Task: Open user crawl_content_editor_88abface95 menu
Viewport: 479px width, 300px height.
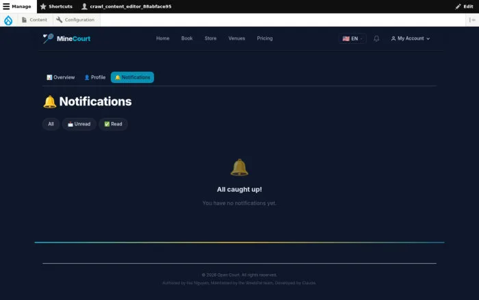Action: [127, 6]
